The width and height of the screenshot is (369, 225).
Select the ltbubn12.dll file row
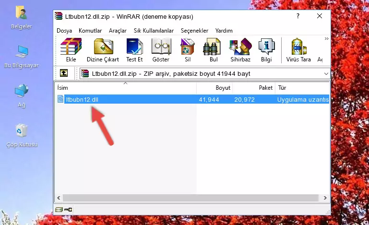point(193,99)
